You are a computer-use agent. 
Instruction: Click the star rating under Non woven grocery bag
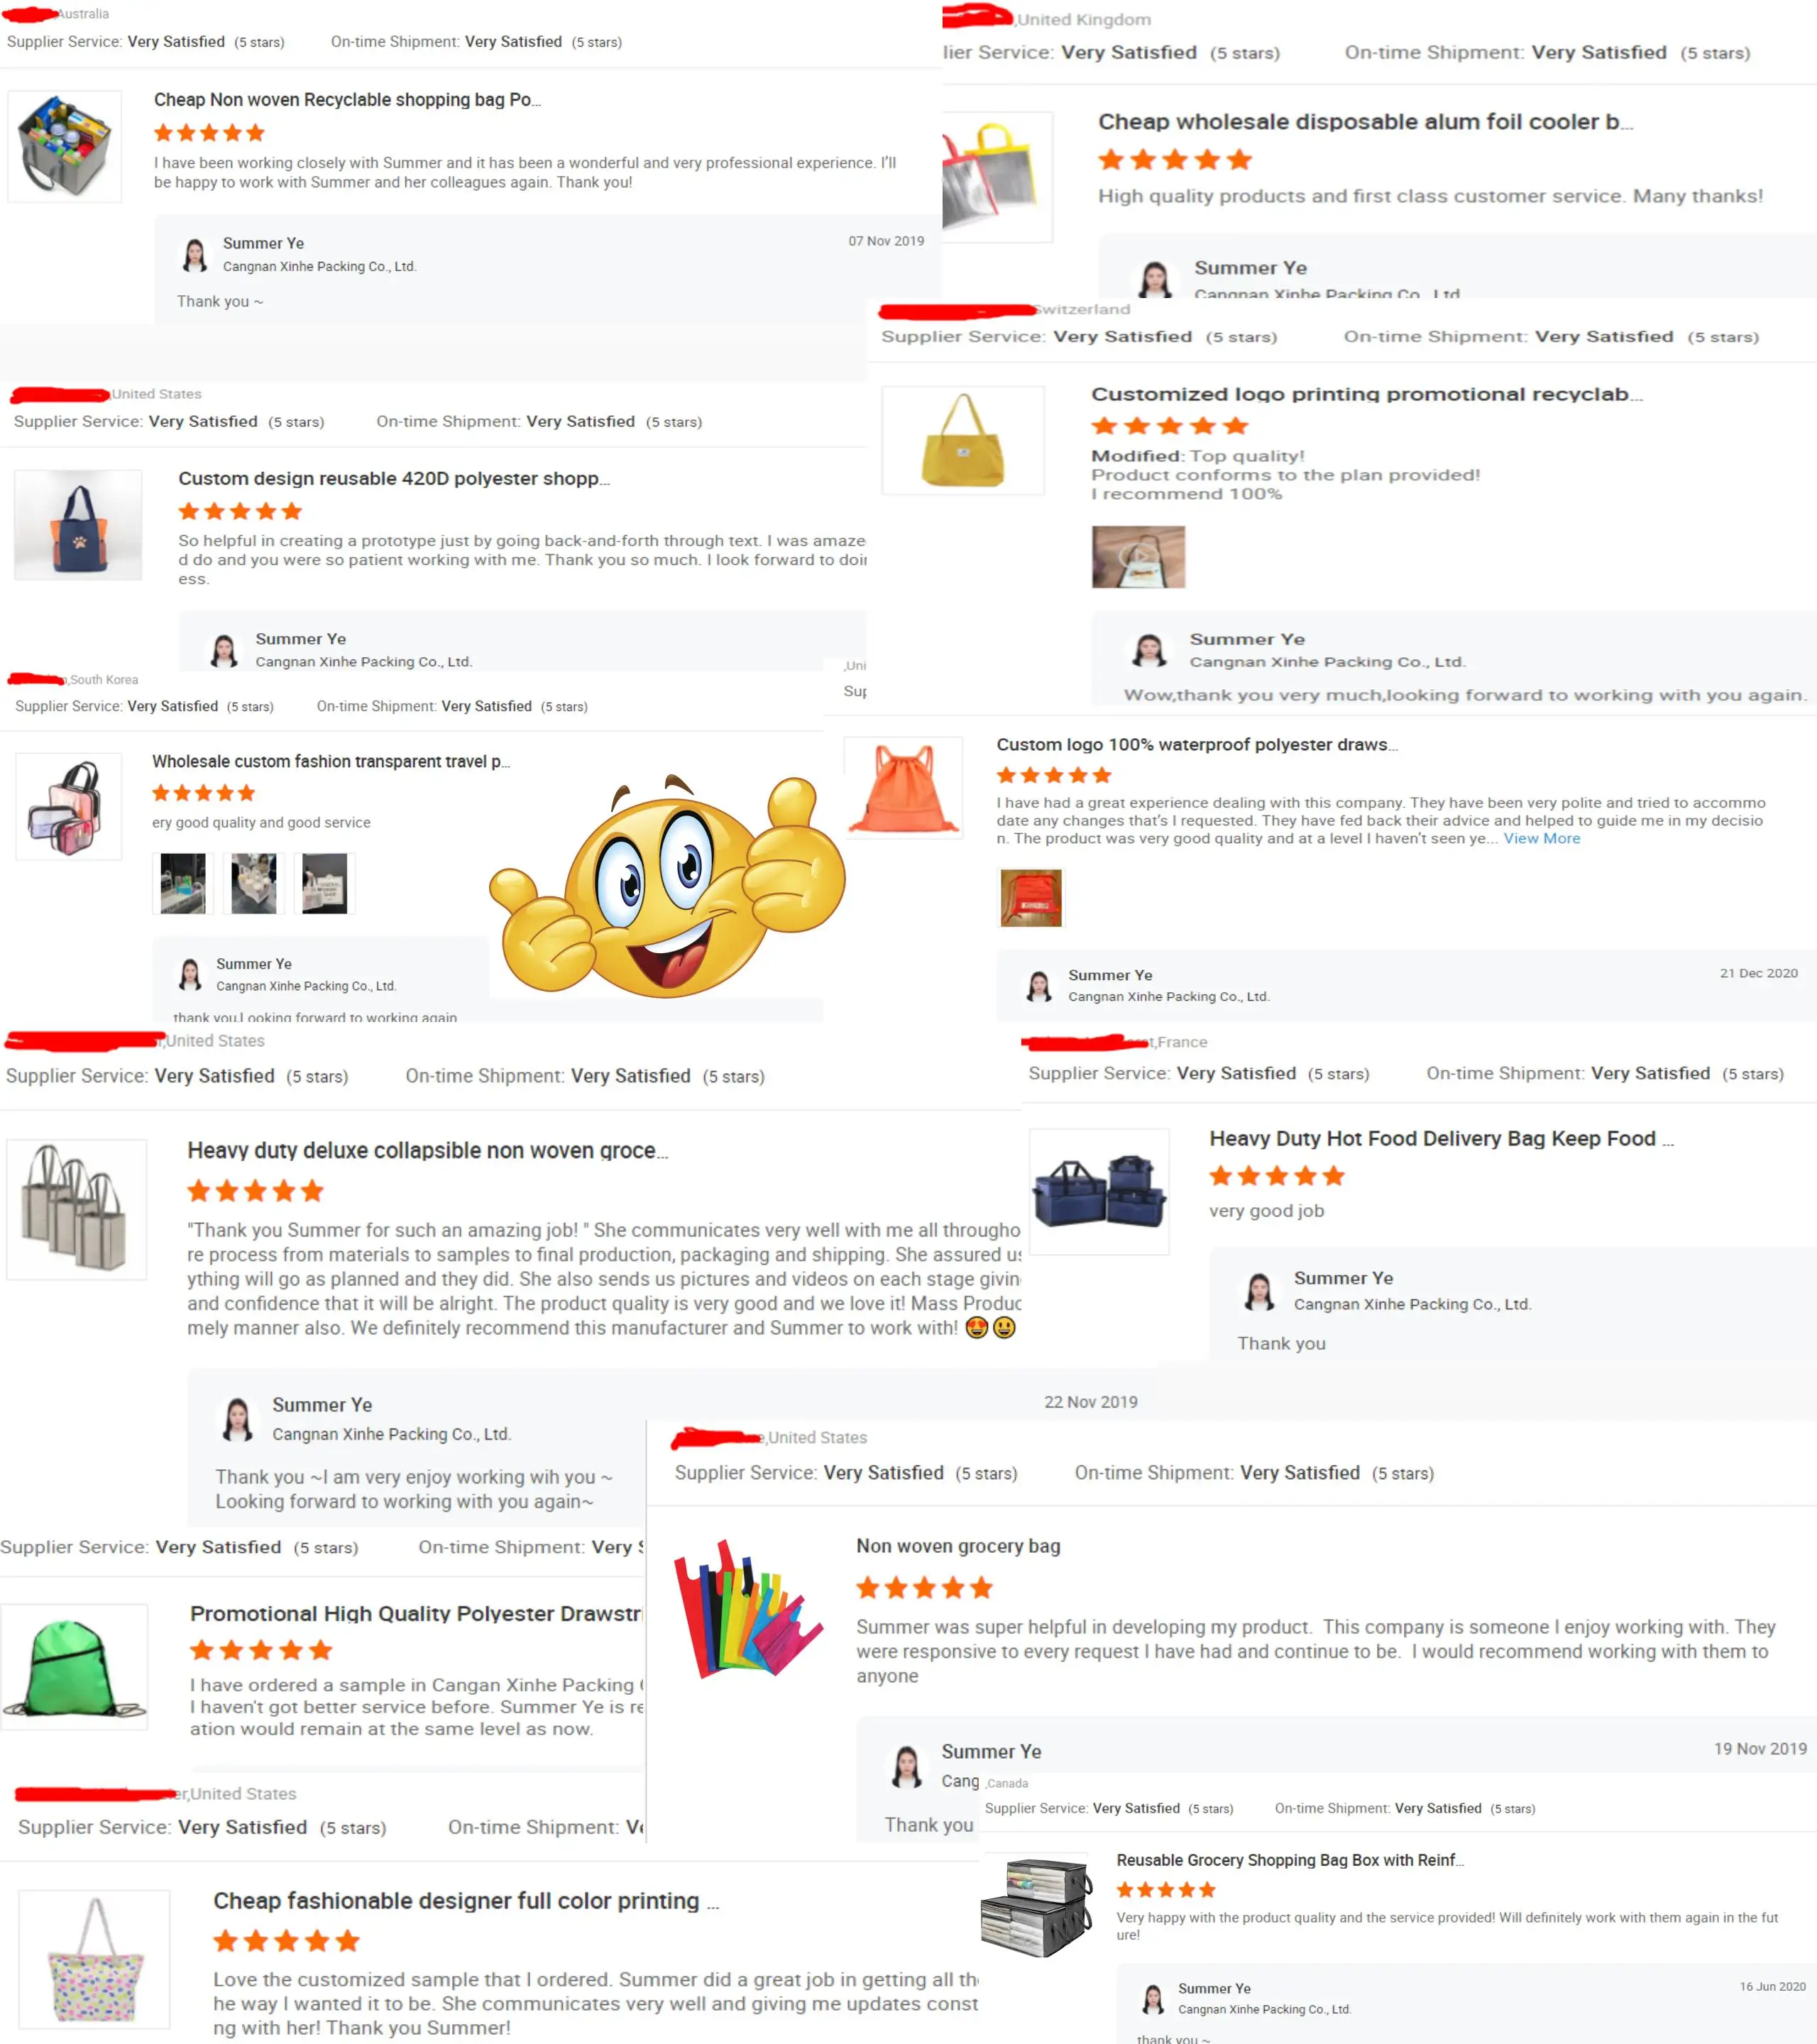coord(924,1587)
